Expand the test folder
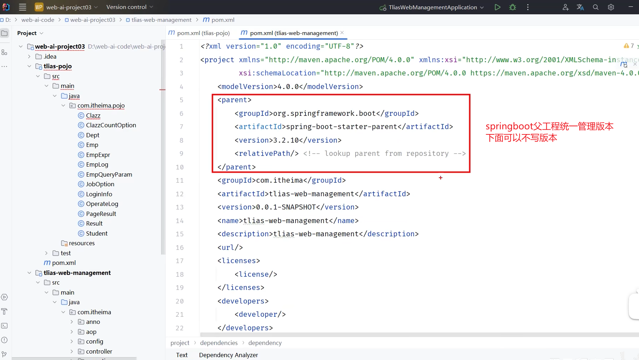Image resolution: width=639 pixels, height=360 pixels. [x=46, y=253]
